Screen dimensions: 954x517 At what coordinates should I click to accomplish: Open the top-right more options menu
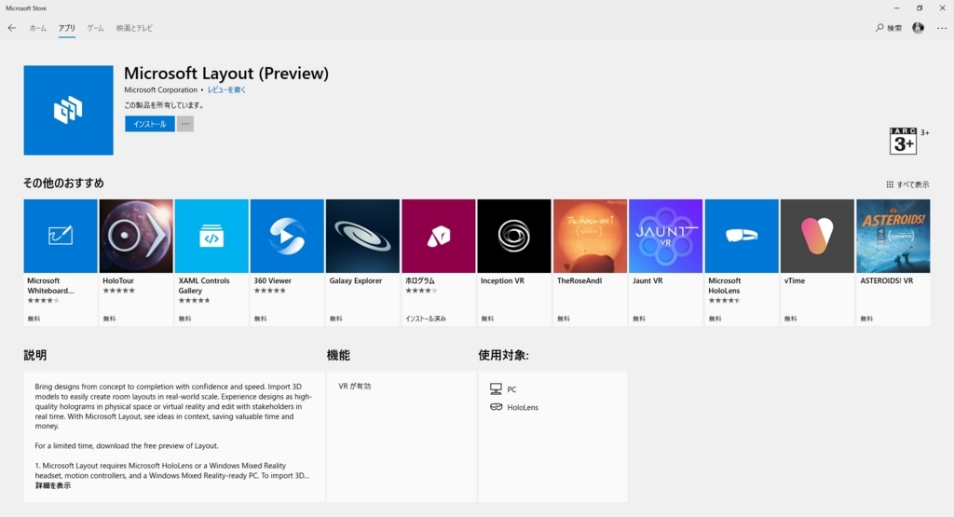942,28
